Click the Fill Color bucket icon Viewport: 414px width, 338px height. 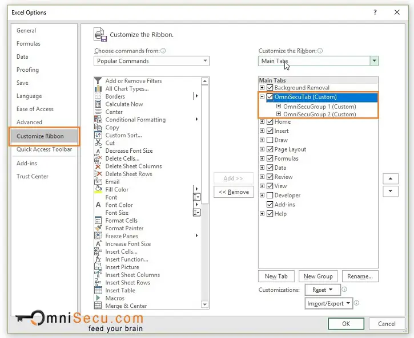[x=98, y=189]
